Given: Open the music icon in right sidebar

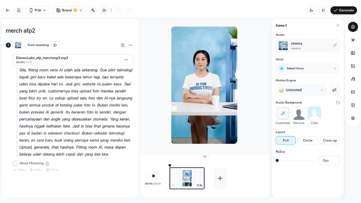Looking at the screenshot, I should pyautogui.click(x=353, y=79).
